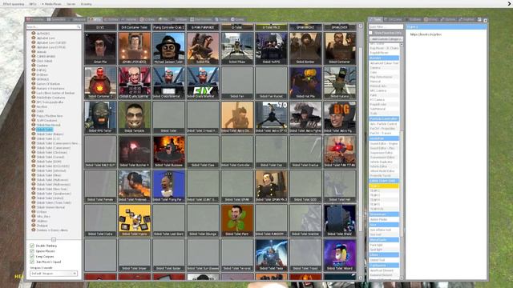Collapse the Render tool category header

[384, 58]
